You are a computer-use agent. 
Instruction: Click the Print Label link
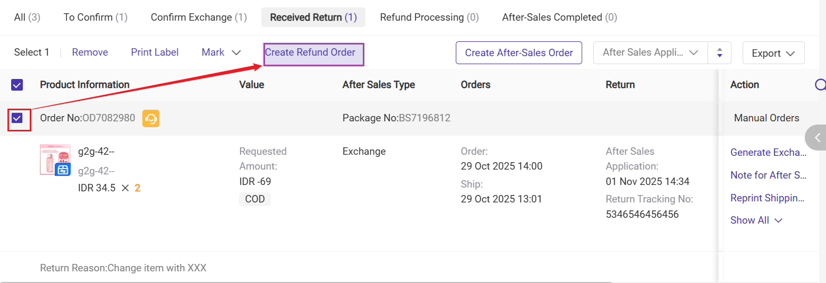pos(155,52)
